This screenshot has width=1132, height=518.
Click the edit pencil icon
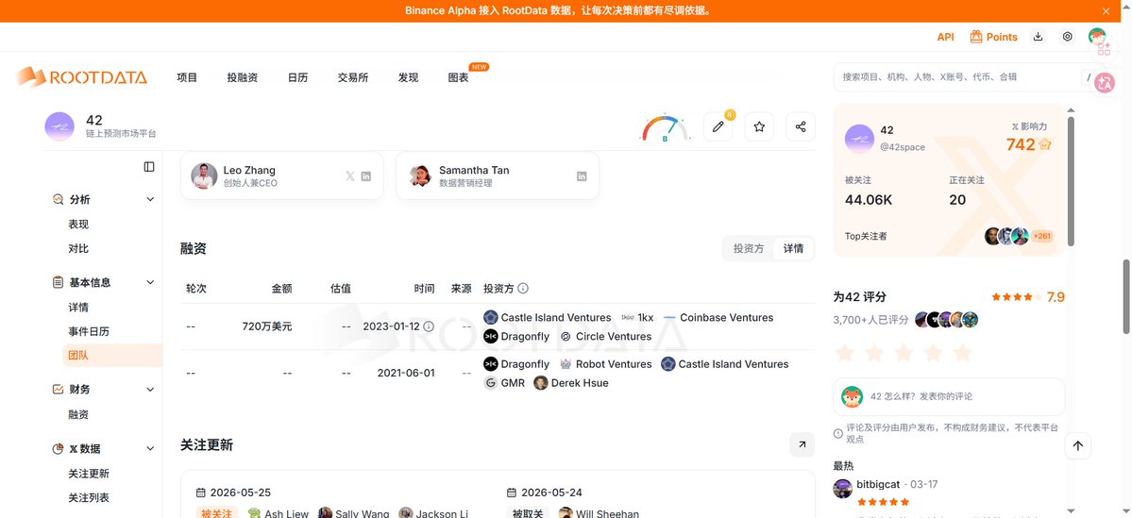coord(718,127)
